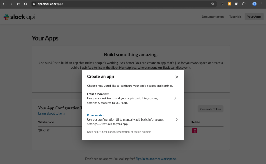Open the documentation help link
This screenshot has height=164, width=266.
tap(121, 132)
